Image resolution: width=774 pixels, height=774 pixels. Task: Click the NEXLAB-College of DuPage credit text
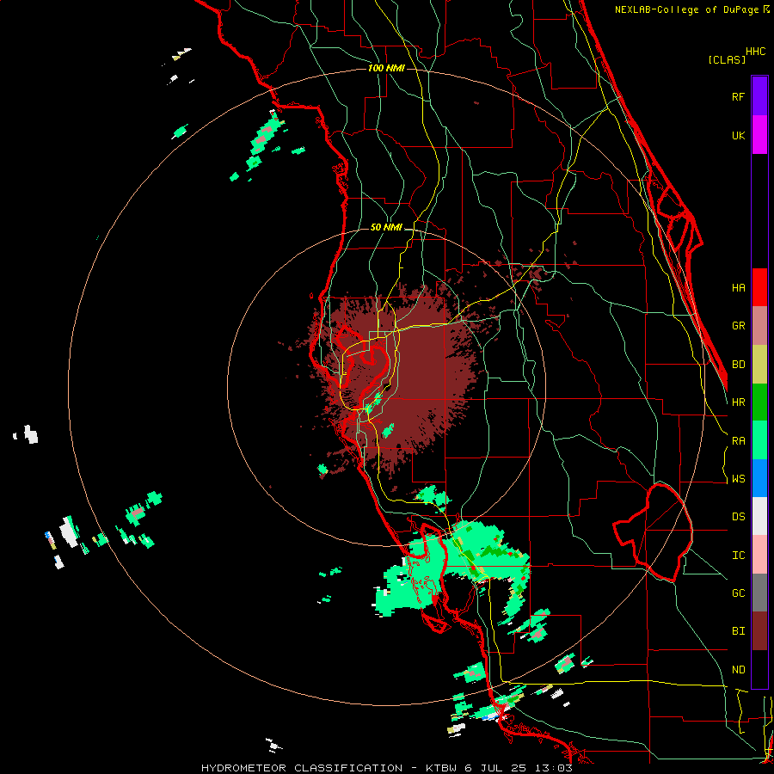point(691,9)
